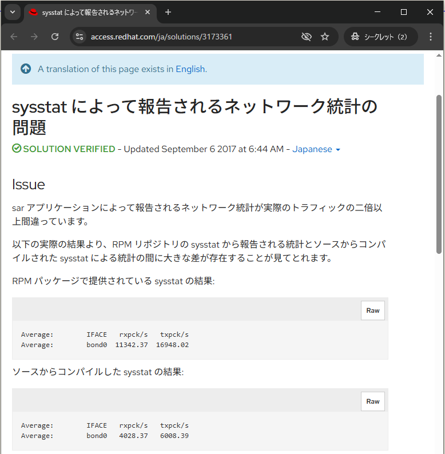Open the tab search dropdown arrow

click(13, 12)
